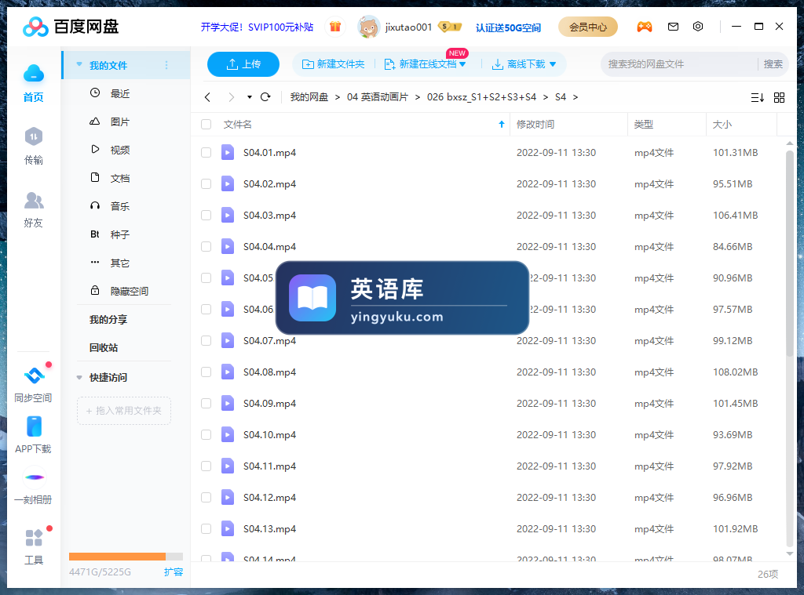Toggle the select-all files checkbox
This screenshot has height=595, width=804.
click(x=206, y=125)
